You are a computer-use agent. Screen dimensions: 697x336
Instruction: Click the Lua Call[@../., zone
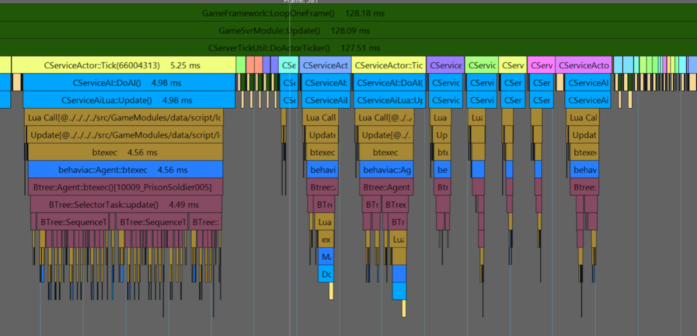[385, 117]
